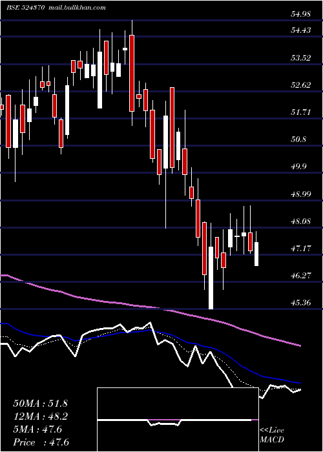Click the 50.8 price axis value
This screenshot has width=323, height=452.
point(298,139)
